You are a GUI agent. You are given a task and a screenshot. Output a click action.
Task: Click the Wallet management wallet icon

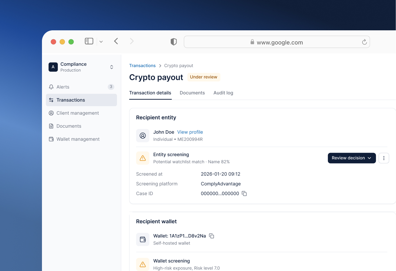[x=51, y=139]
